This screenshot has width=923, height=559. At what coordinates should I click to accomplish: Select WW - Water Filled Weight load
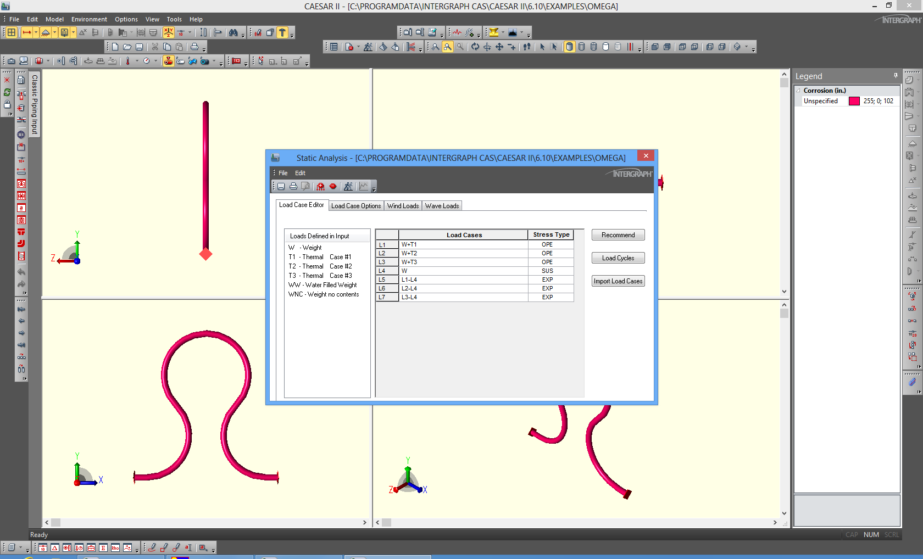pyautogui.click(x=323, y=285)
